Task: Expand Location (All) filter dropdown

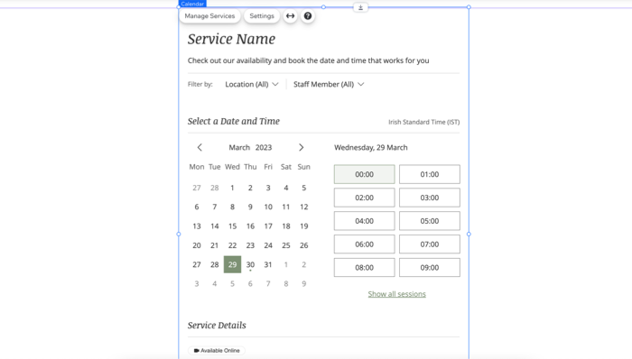Action: point(252,84)
